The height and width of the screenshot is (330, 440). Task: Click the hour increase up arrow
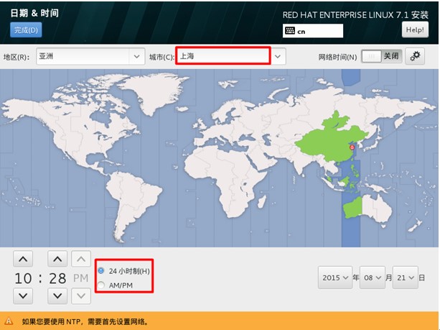tap(23, 259)
